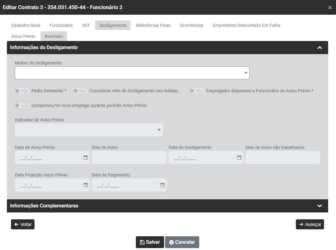Toggle the Pediu Demissão switch

(22, 91)
